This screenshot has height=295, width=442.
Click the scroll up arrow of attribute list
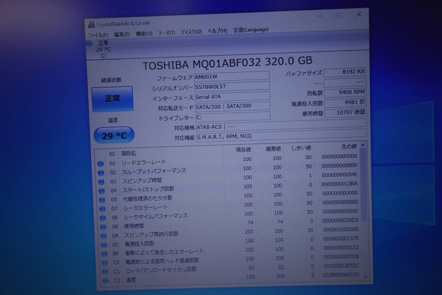[x=363, y=145]
